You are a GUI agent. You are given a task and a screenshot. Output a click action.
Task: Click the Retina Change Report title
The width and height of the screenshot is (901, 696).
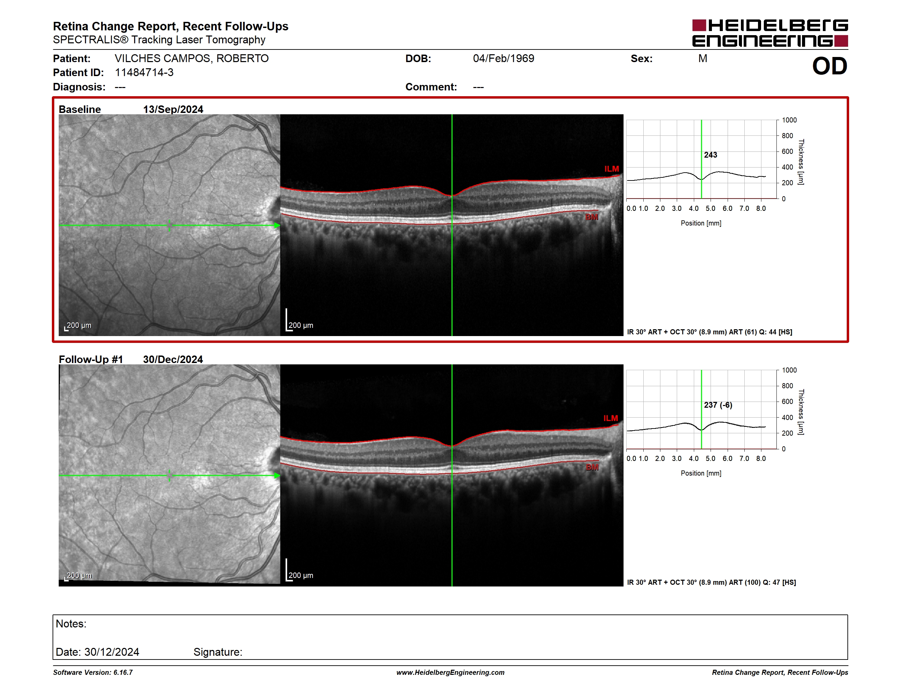pos(170,26)
